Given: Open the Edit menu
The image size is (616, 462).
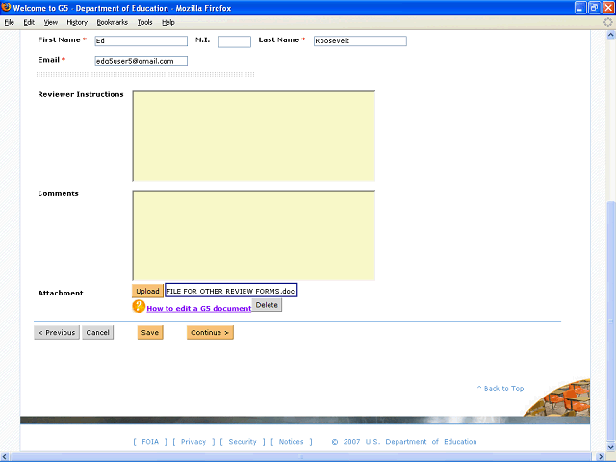Looking at the screenshot, I should (x=29, y=22).
